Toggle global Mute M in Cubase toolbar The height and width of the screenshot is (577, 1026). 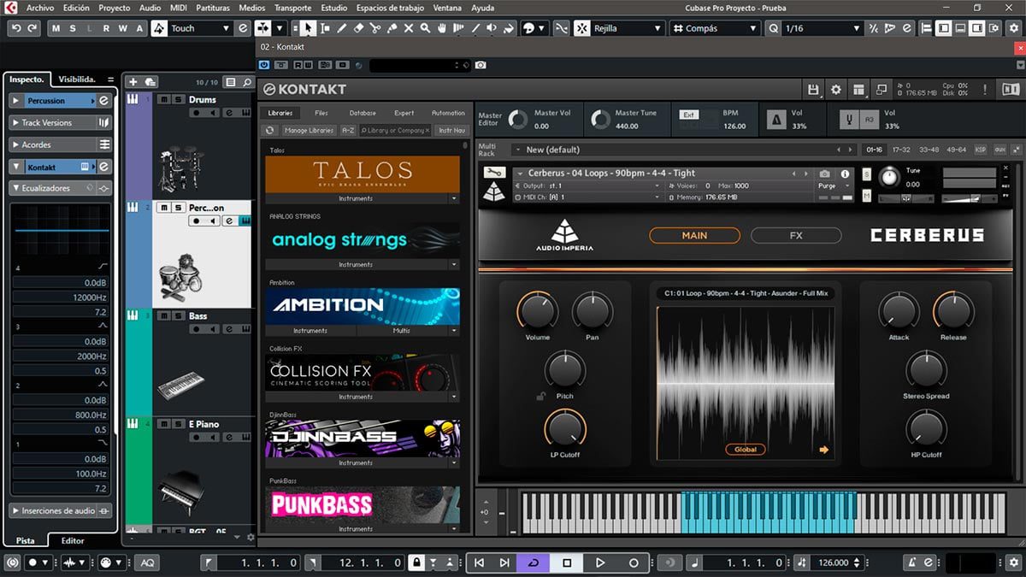[x=56, y=28]
